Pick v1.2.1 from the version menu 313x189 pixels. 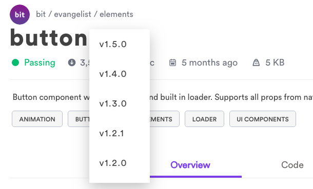click(x=120, y=134)
